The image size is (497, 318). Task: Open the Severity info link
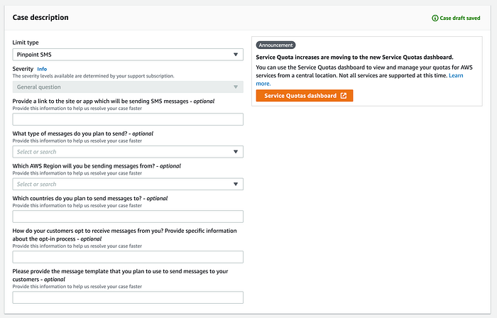click(42, 69)
